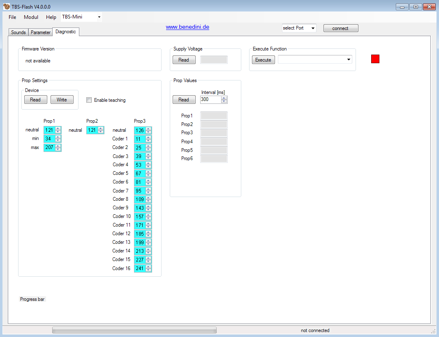
Task: Click the red connection status indicator
Action: [x=375, y=59]
